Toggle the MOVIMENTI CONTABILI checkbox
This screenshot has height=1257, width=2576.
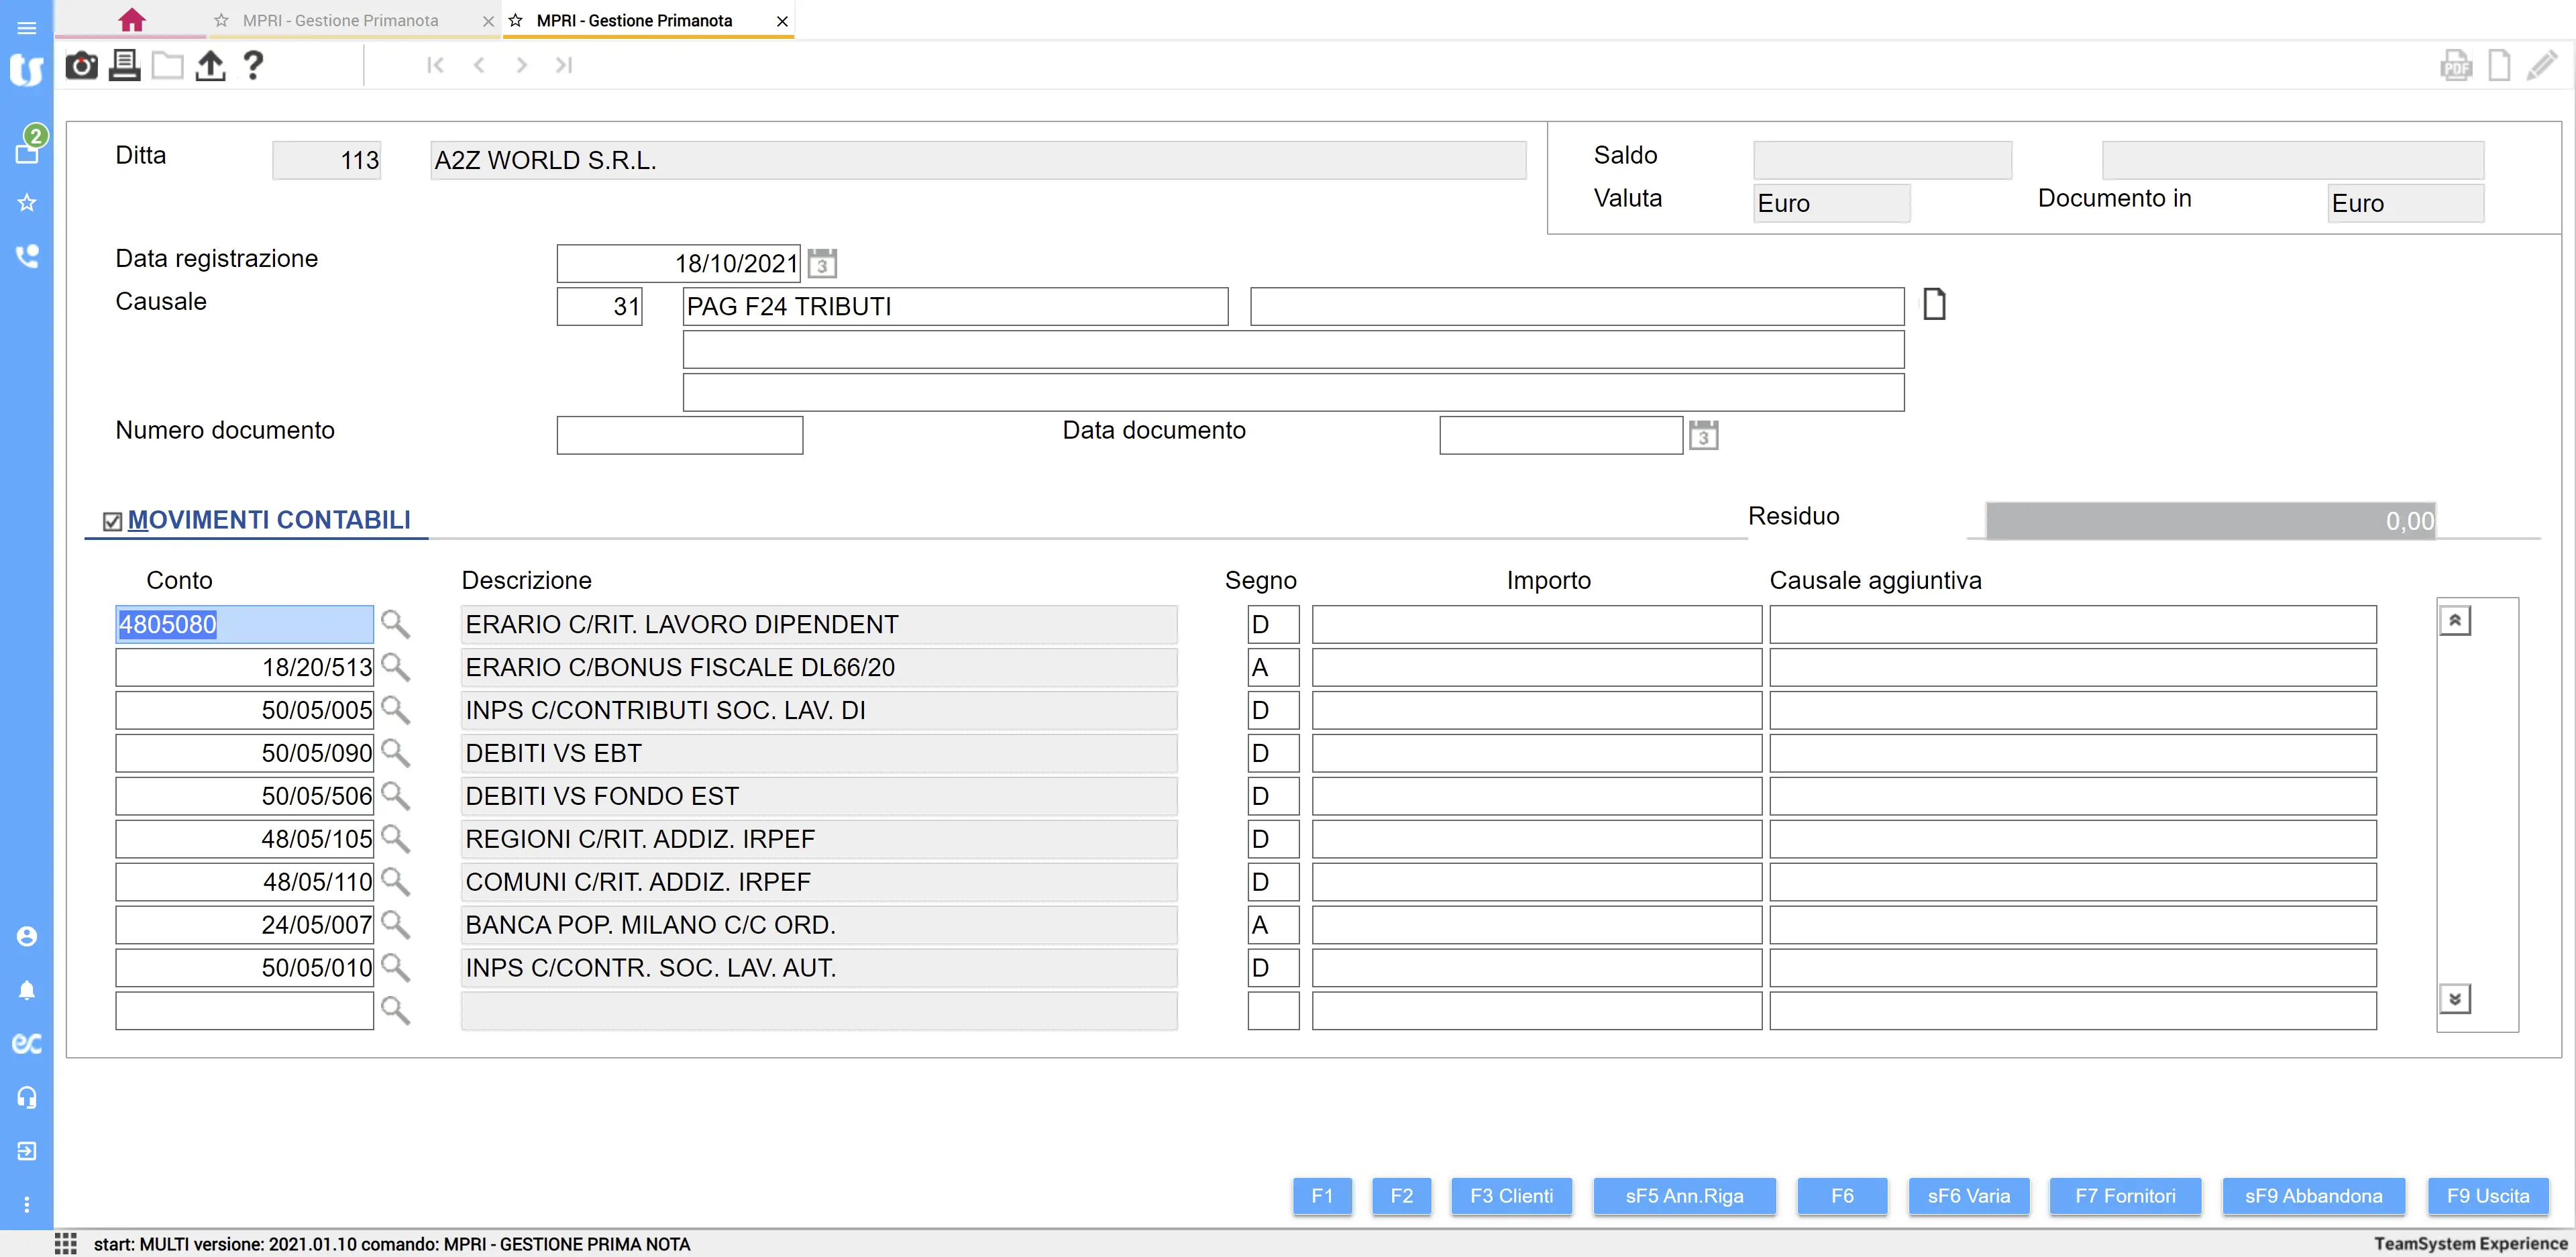pyautogui.click(x=113, y=521)
